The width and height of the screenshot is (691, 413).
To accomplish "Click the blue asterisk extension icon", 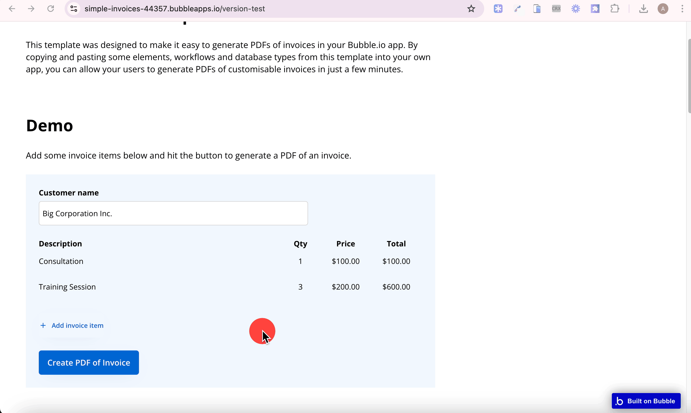I will 498,9.
